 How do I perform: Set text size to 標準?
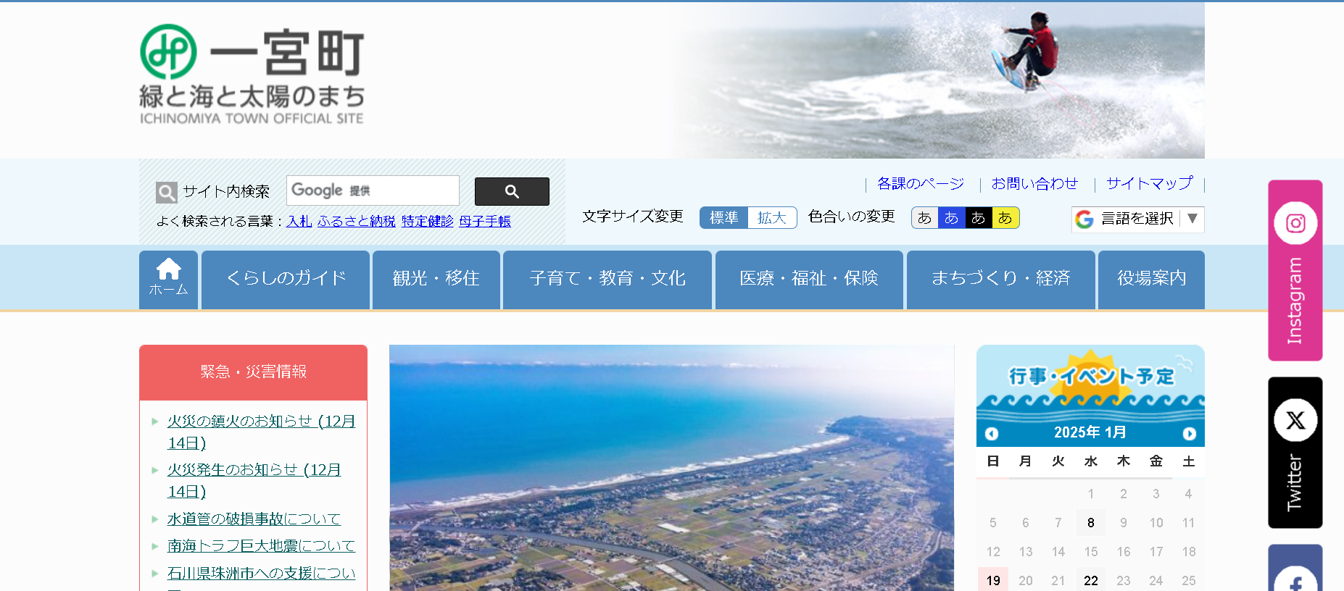pos(723,217)
